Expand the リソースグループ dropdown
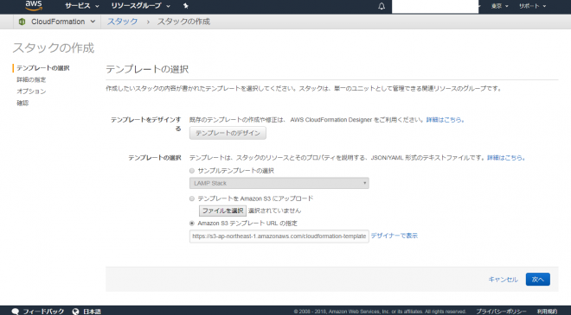The image size is (571, 315). point(140,6)
